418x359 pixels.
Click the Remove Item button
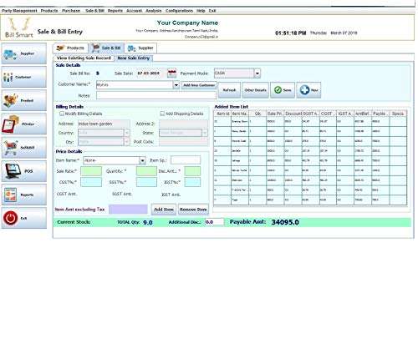tap(193, 210)
